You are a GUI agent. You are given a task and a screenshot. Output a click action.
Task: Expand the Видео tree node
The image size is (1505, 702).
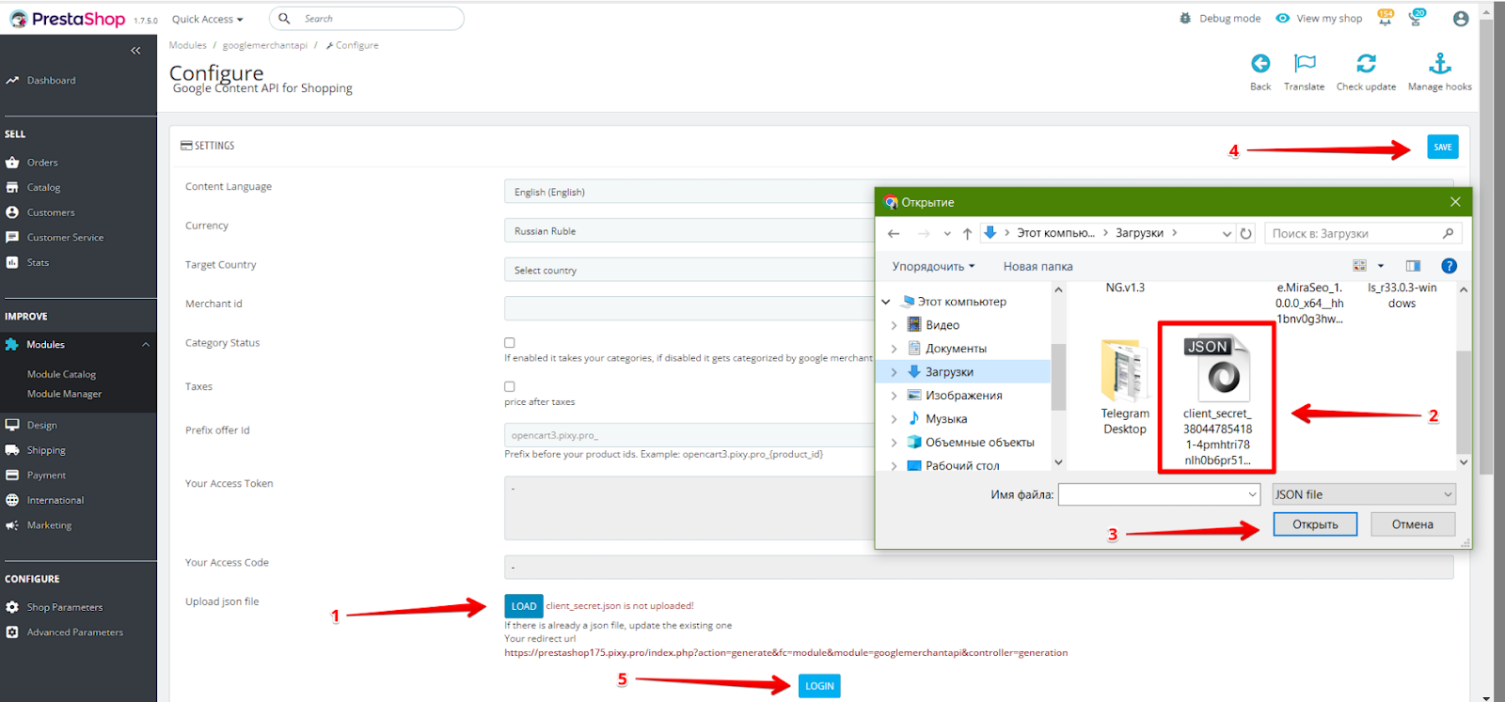click(x=894, y=325)
